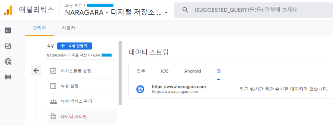Click the 애널리틱스 title text
Screen dimensions: 333x126
pos(36,10)
